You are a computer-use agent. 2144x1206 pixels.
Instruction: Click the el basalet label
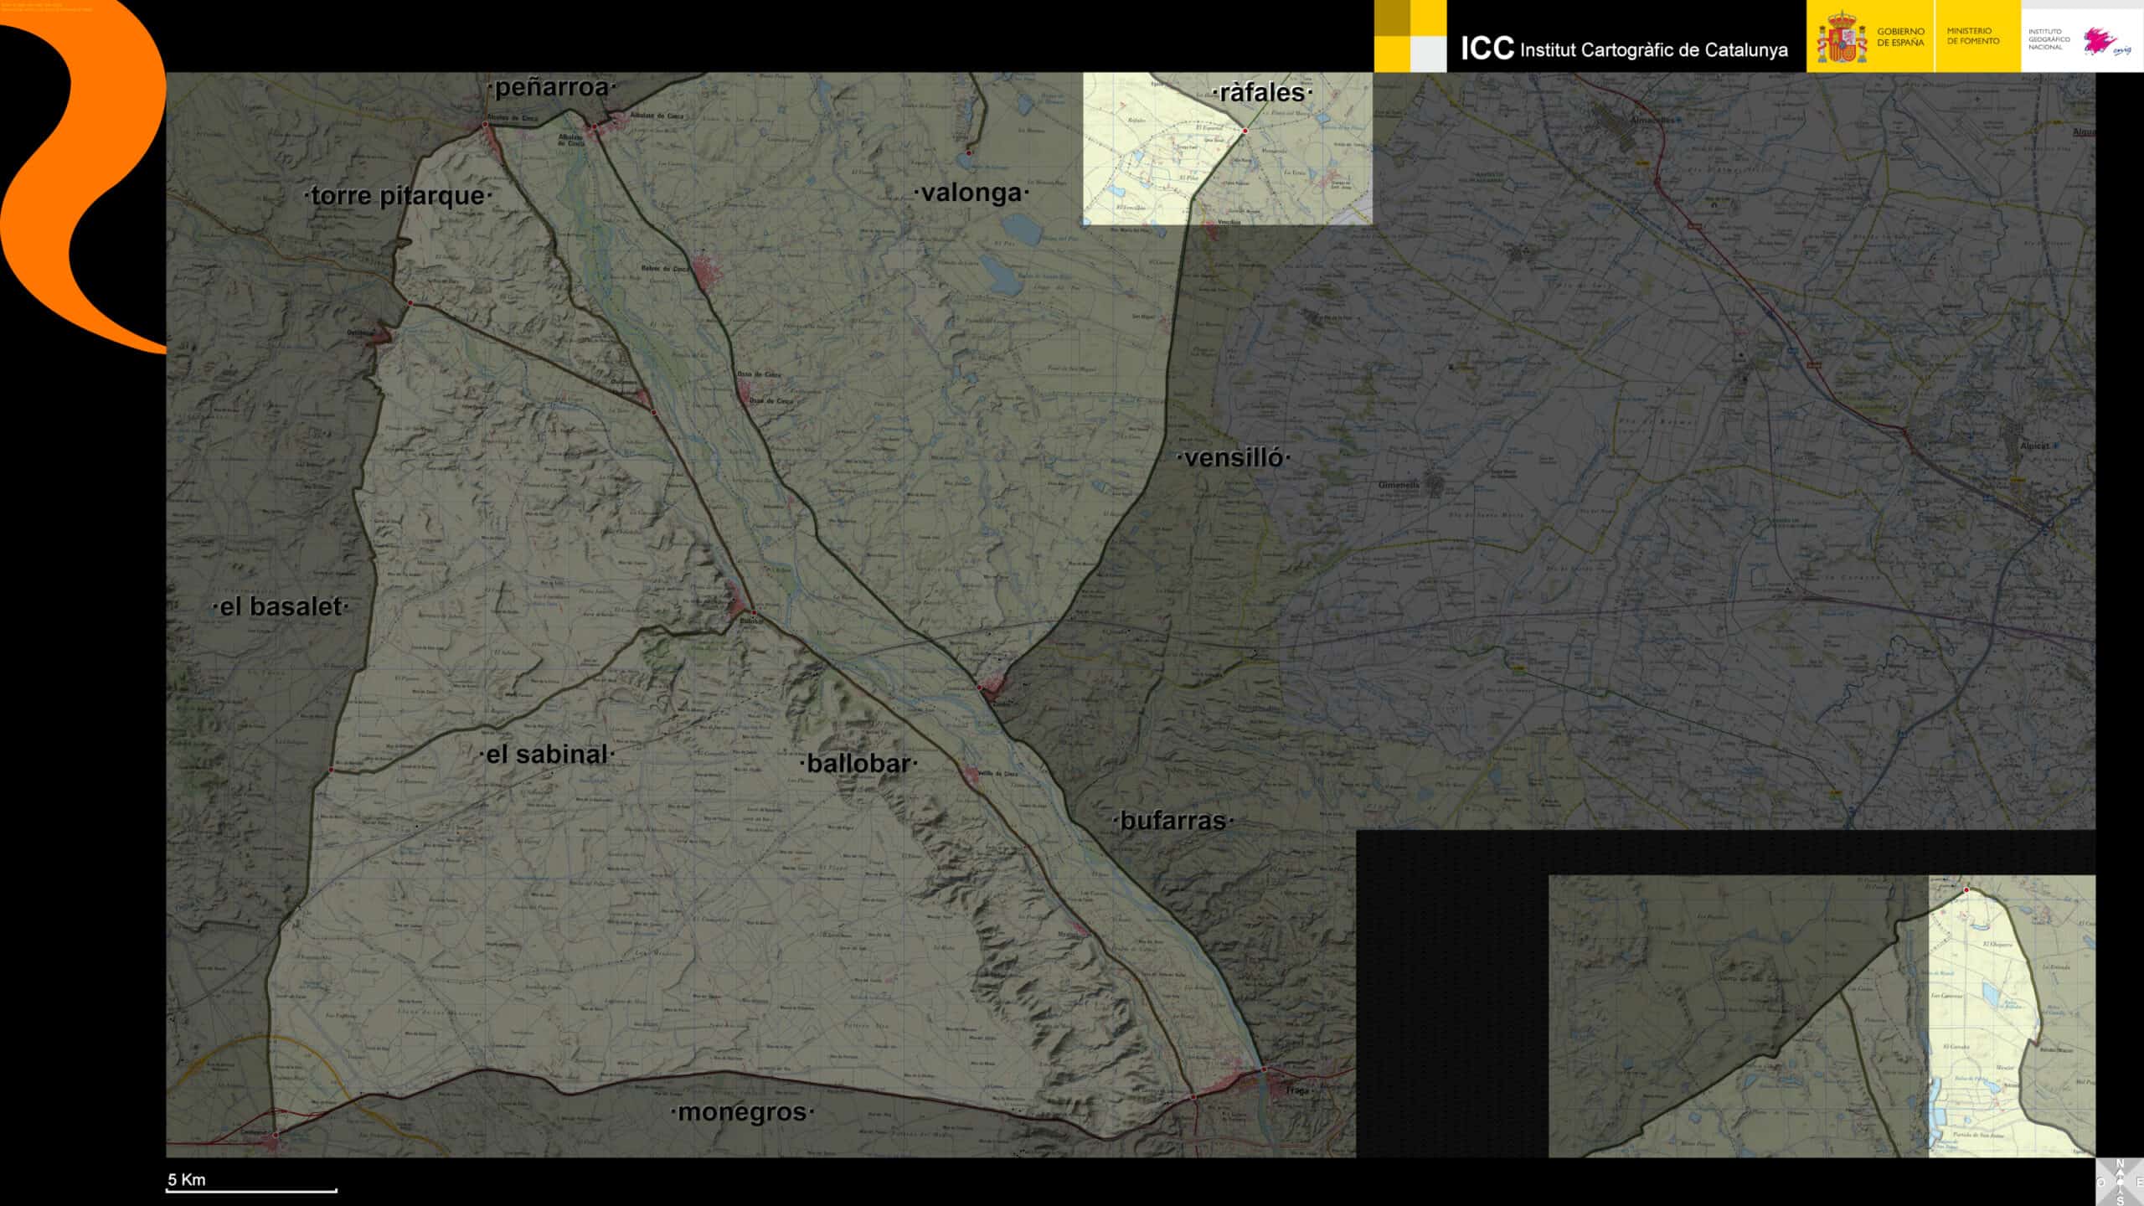(x=280, y=606)
